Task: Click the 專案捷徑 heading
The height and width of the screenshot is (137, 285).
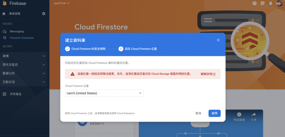Action: [8, 24]
